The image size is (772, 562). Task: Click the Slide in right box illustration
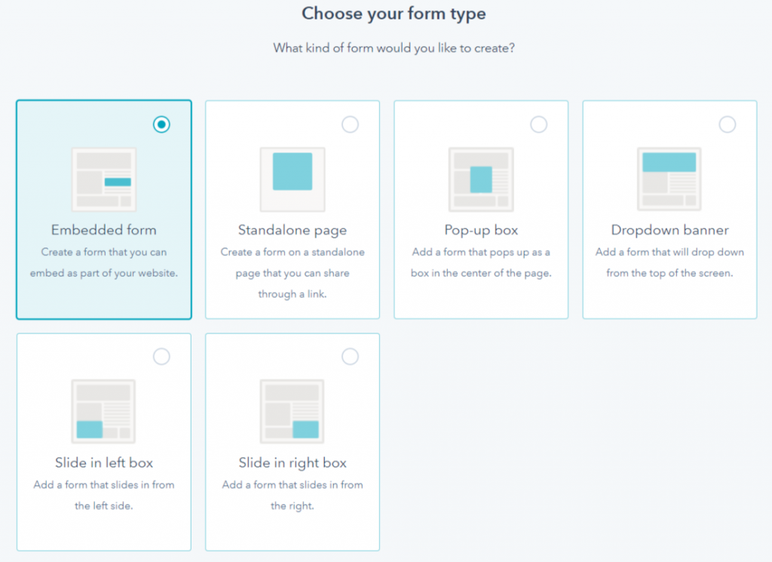point(292,411)
